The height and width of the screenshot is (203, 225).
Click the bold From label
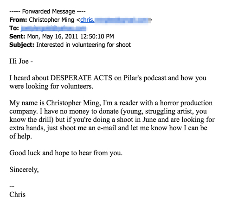click(x=18, y=20)
